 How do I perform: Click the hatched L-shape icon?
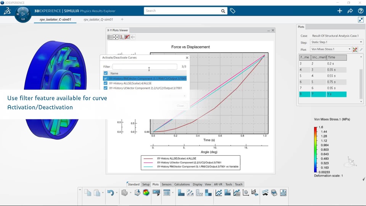tap(199, 193)
